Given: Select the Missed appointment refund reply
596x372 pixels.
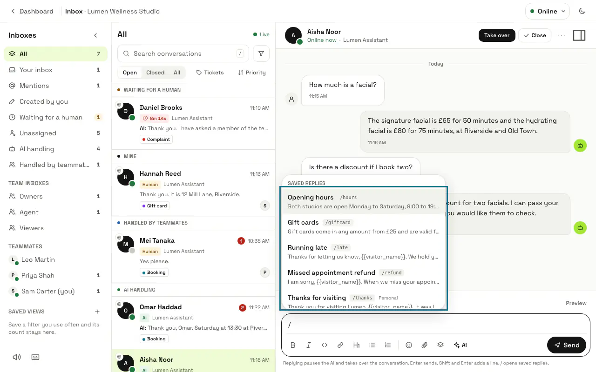Looking at the screenshot, I should coord(364,277).
